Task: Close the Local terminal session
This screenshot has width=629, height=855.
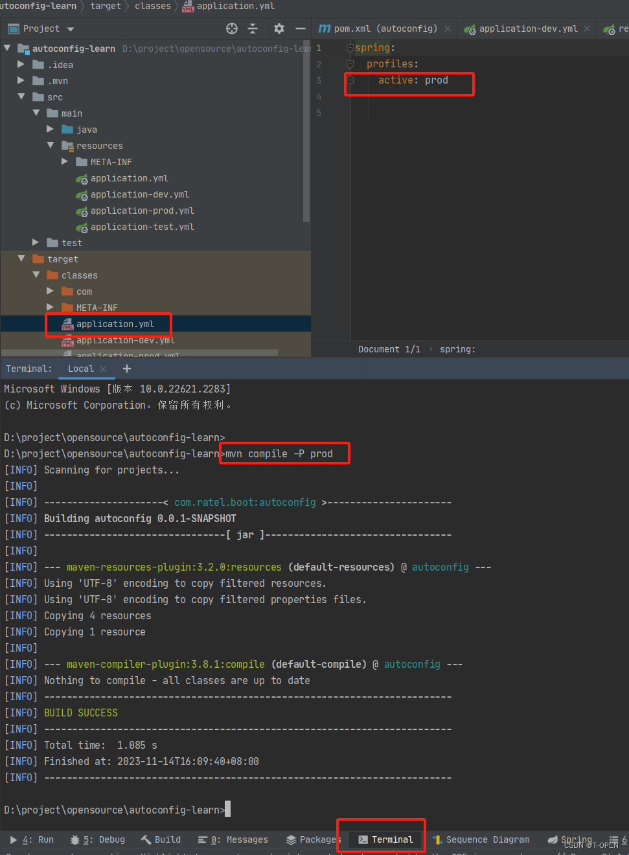Action: pyautogui.click(x=103, y=369)
